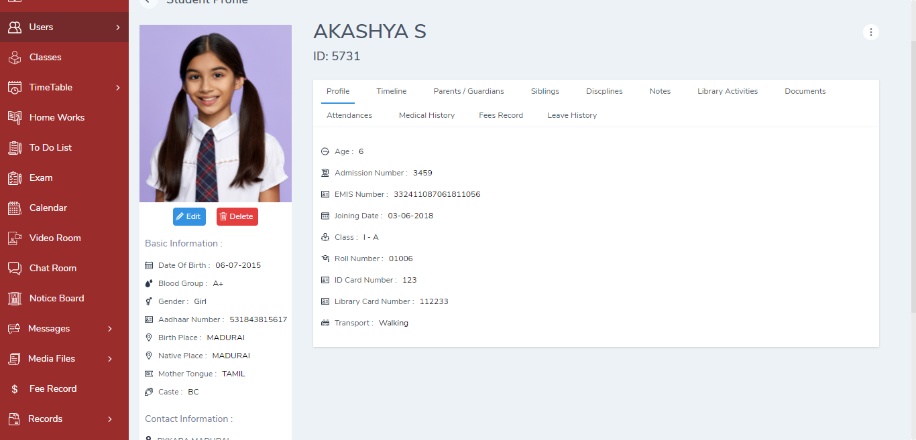Click the back arrow beside Student Profile
This screenshot has height=440, width=916.
[x=149, y=1]
